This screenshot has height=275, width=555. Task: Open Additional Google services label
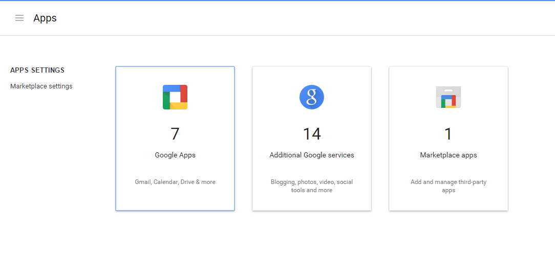tap(312, 155)
